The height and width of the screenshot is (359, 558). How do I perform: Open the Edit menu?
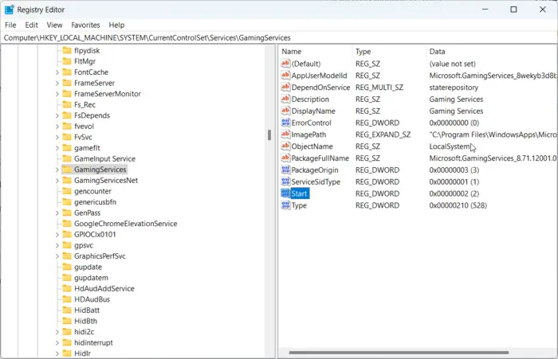pos(31,25)
